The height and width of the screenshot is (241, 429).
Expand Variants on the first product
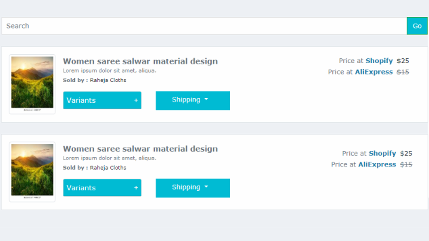pos(102,100)
